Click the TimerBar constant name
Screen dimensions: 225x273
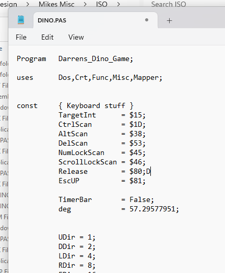coord(75,200)
